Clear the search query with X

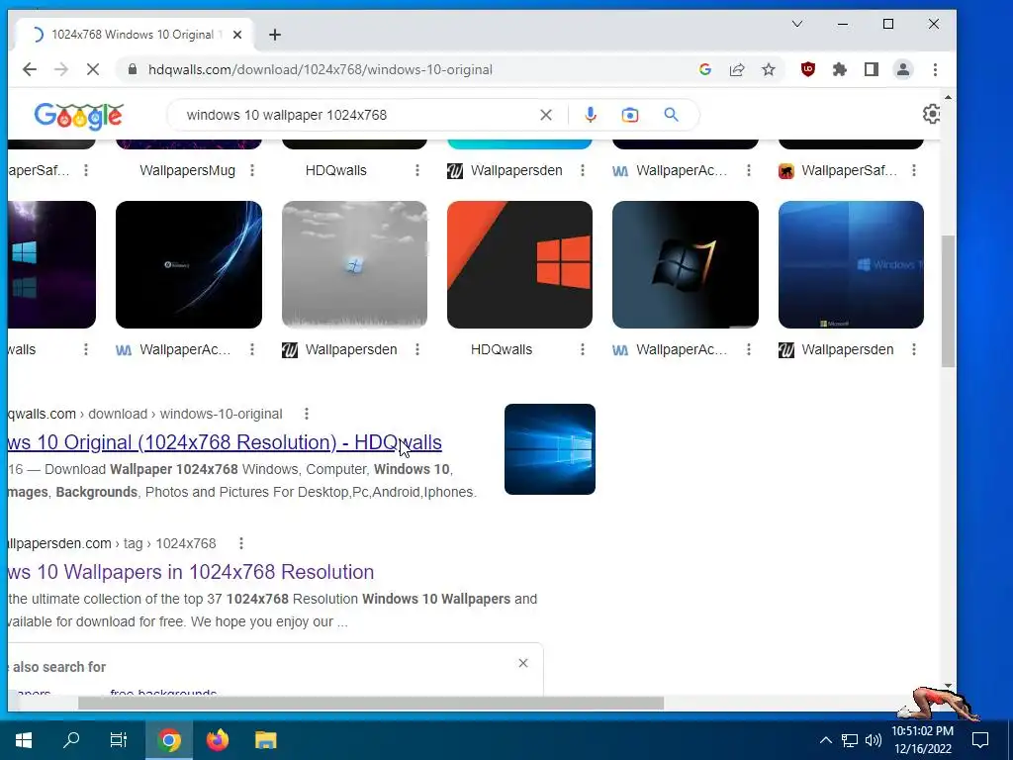[x=546, y=115]
